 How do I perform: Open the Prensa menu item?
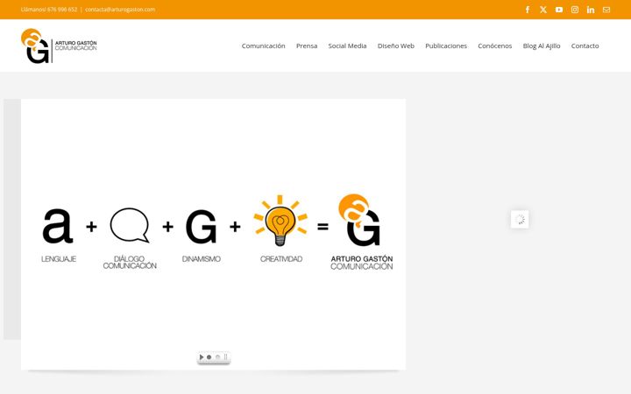[307, 46]
